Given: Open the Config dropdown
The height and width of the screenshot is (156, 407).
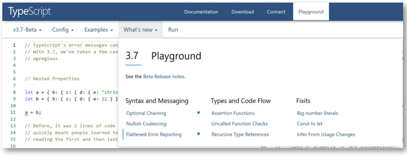Looking at the screenshot, I should (x=63, y=30).
